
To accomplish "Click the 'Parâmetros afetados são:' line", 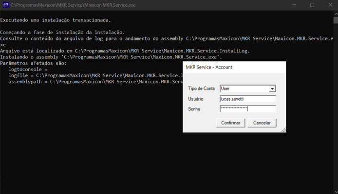I will tap(33, 63).
